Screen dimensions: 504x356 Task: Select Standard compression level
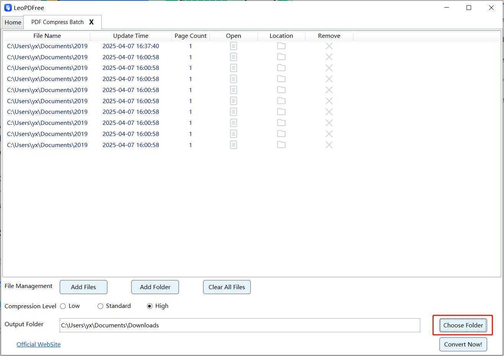101,306
